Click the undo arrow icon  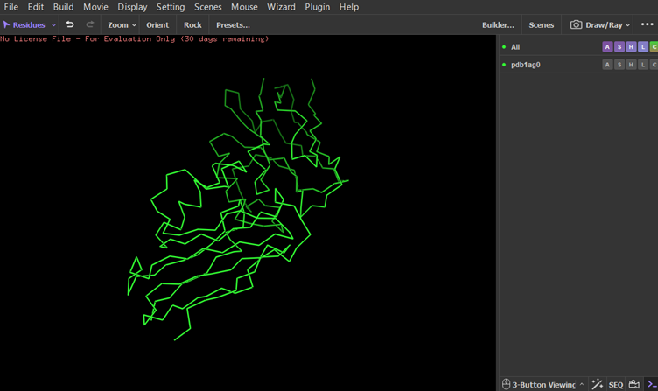tap(70, 24)
